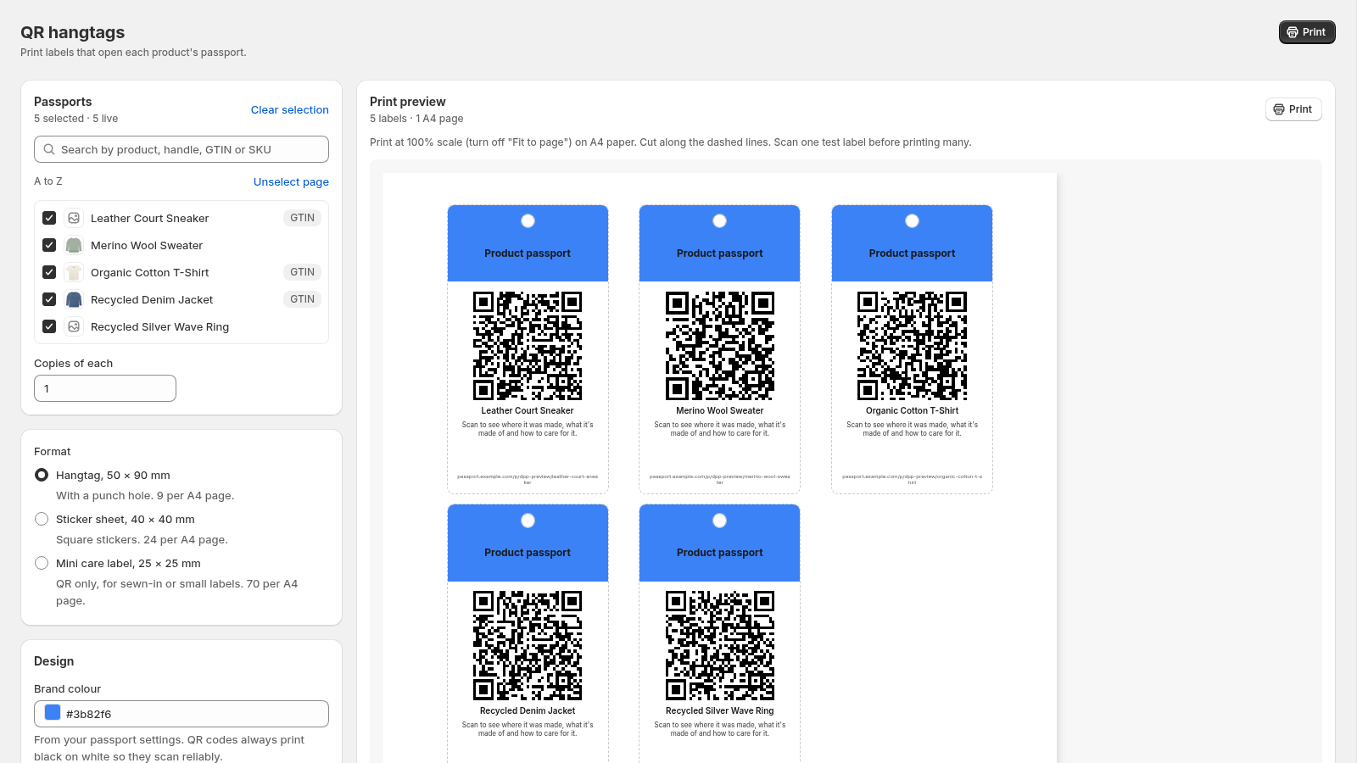Image resolution: width=1357 pixels, height=763 pixels.
Task: Uncheck Recycled Denim Jacket checkbox
Action: point(49,299)
